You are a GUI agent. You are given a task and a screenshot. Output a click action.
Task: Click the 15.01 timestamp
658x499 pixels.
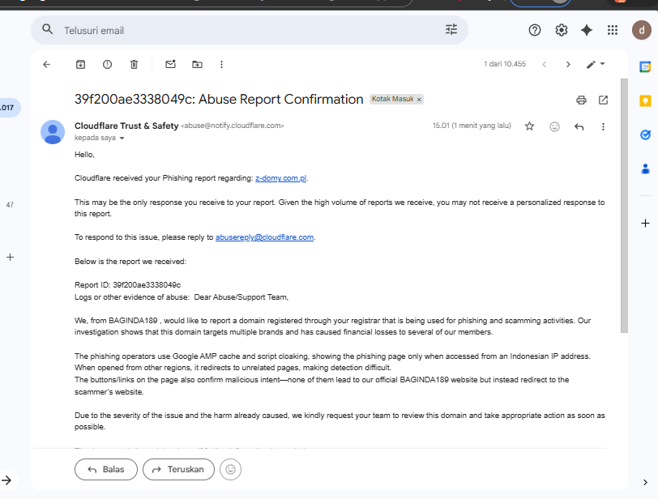pos(472,126)
